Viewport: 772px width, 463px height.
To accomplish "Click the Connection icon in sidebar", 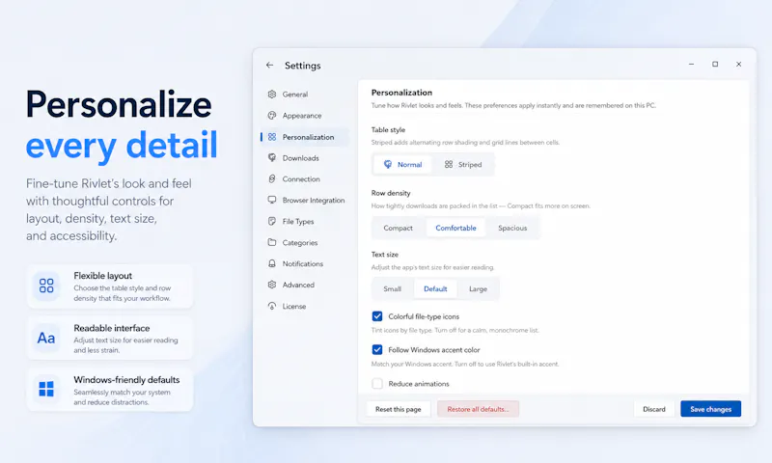I will (x=272, y=178).
